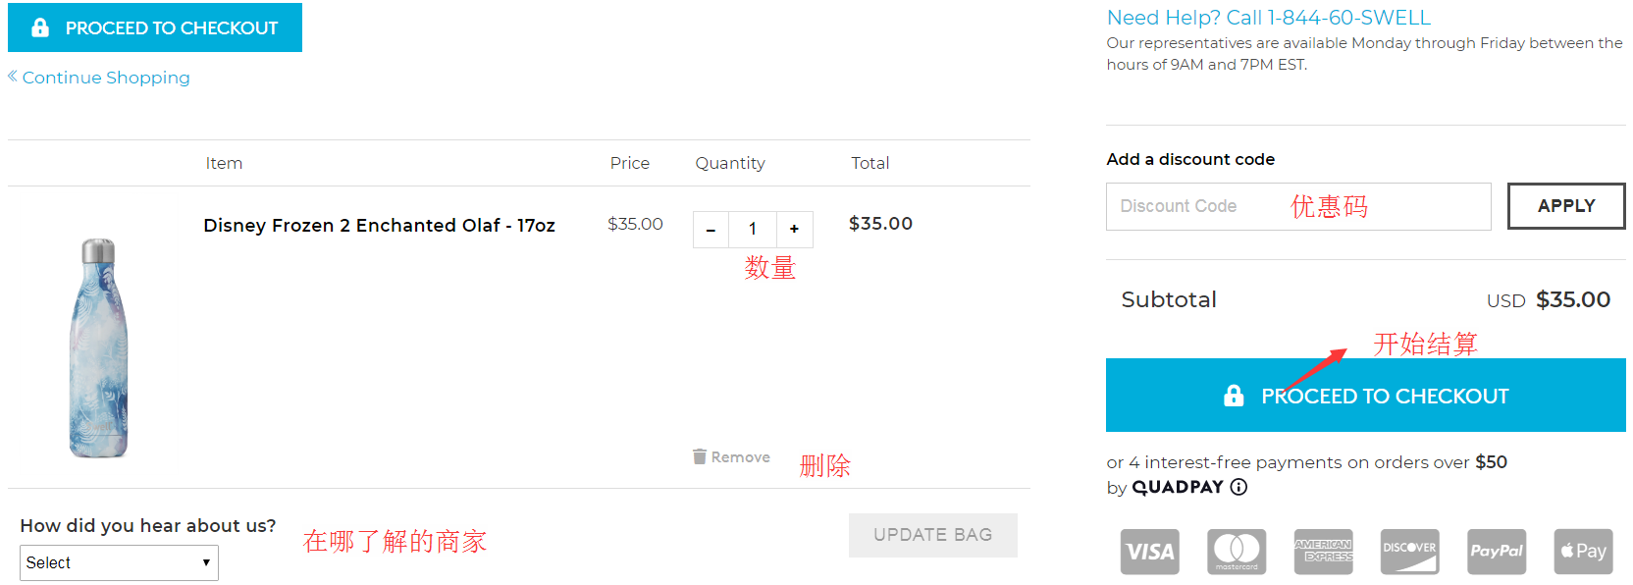Open the Disney Frozen 2 Enchanted Olaf product title

point(379,225)
